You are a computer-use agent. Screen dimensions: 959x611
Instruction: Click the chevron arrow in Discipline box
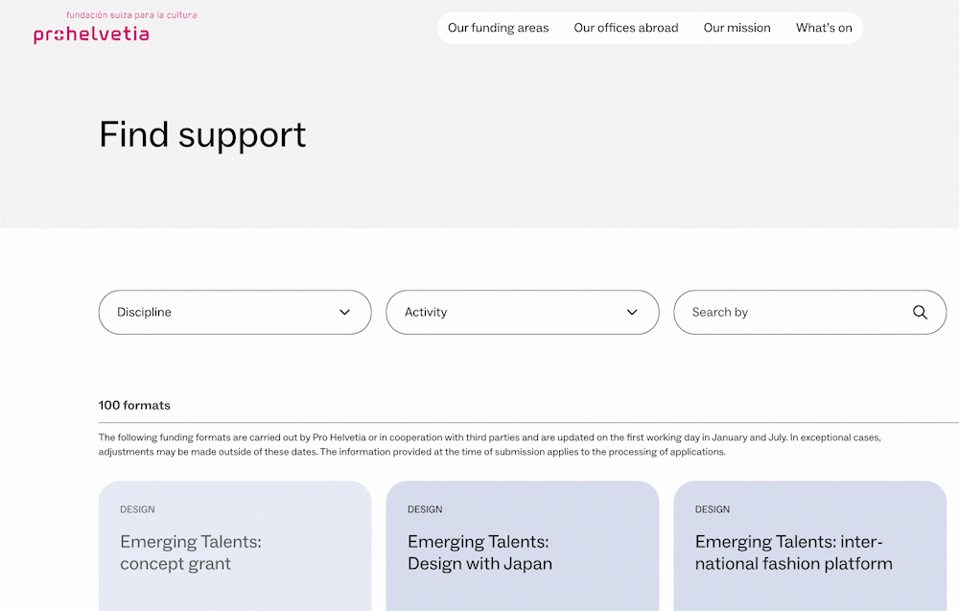[x=345, y=312]
